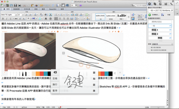Open the 清單 list filter dropdown
Screen dimensions: 179x109
162,44
